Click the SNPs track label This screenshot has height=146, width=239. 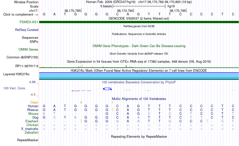pos(34,42)
